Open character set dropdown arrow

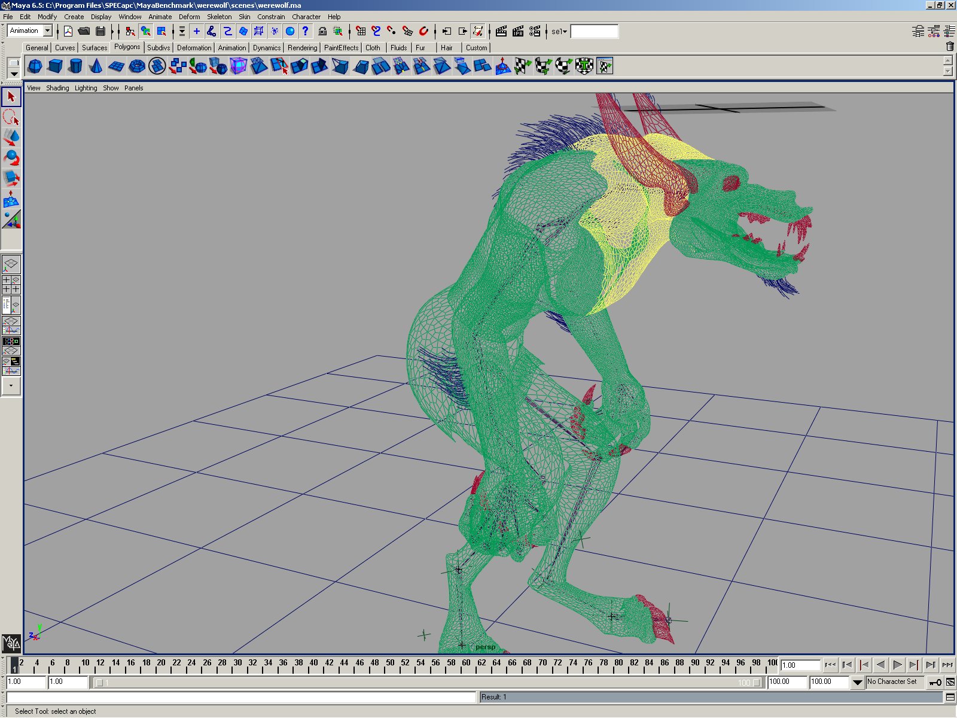(x=857, y=682)
